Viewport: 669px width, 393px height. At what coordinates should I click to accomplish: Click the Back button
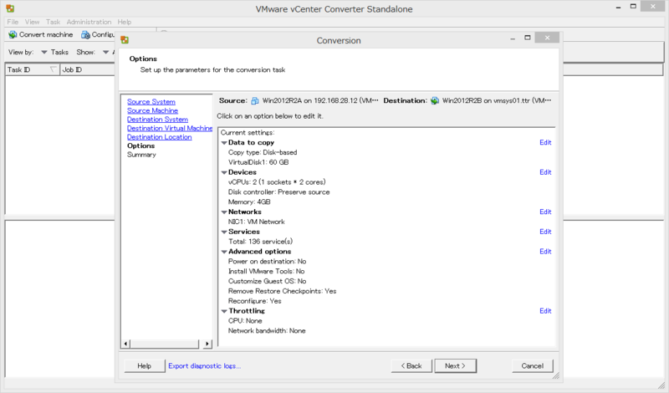pyautogui.click(x=411, y=365)
